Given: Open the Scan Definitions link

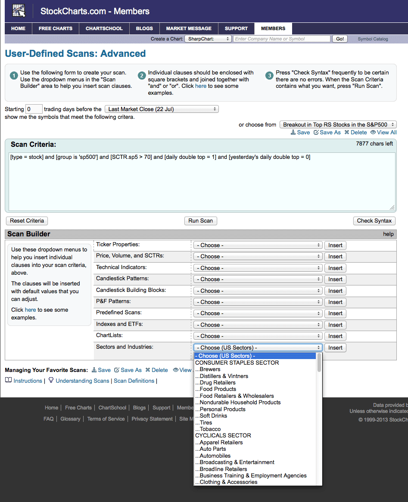Looking at the screenshot, I should click(x=134, y=381).
